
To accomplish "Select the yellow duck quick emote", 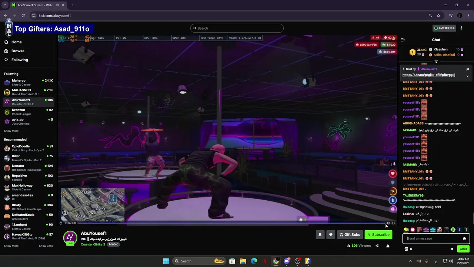I will pyautogui.click(x=406, y=230).
